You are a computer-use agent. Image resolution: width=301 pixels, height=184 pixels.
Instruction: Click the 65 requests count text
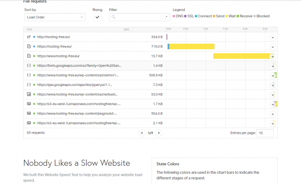[x=36, y=133]
